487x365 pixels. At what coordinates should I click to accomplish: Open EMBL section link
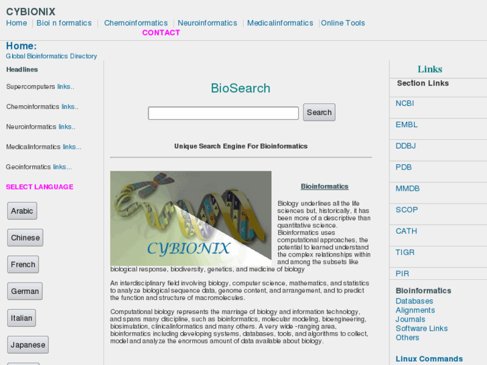pos(406,125)
